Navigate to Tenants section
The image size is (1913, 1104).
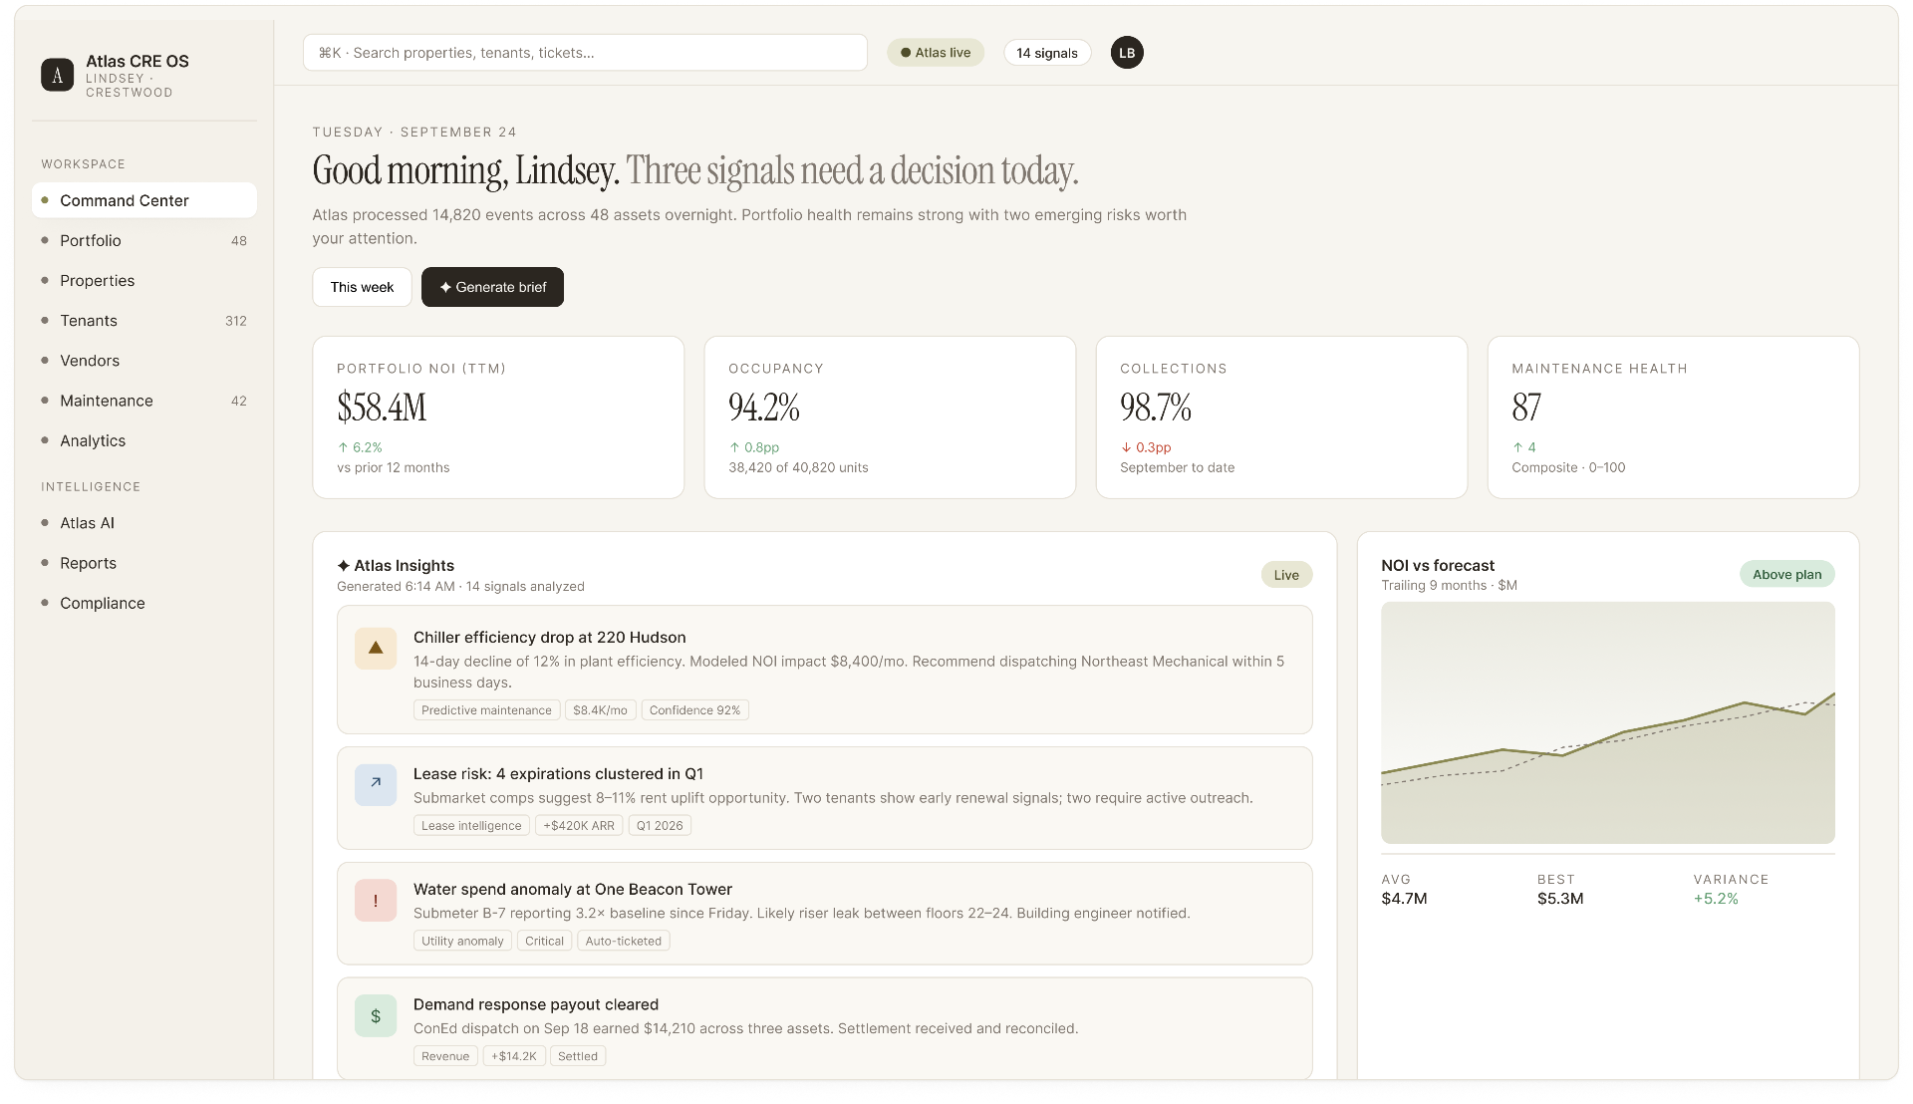tap(144, 321)
